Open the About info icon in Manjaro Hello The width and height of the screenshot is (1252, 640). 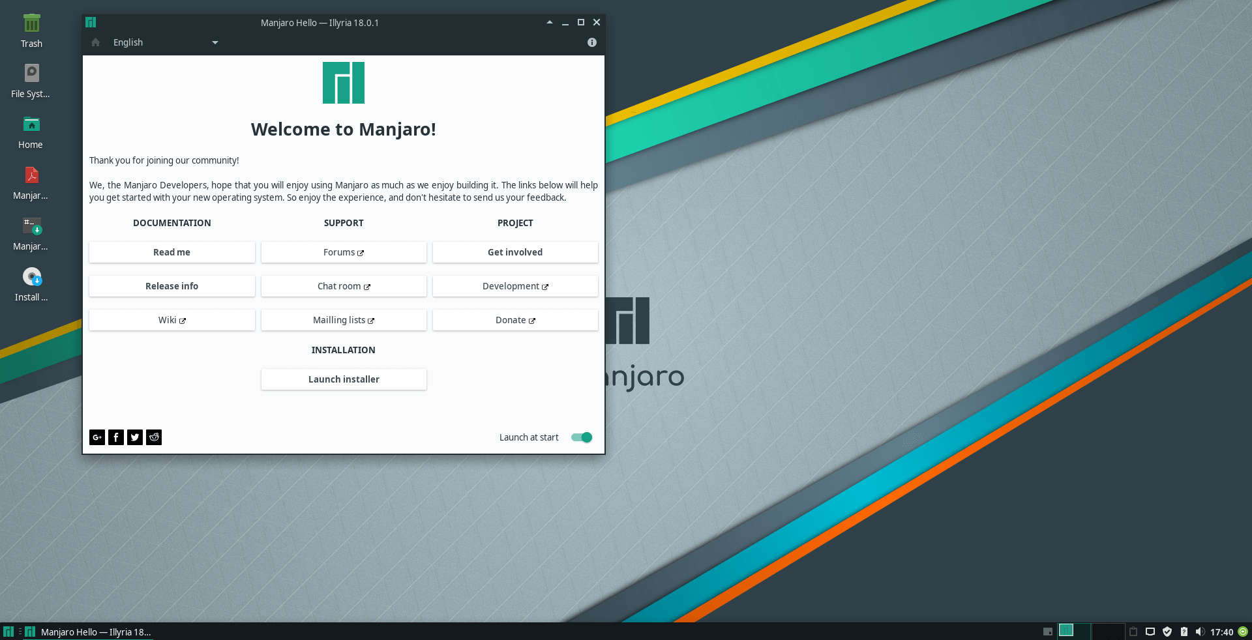592,42
